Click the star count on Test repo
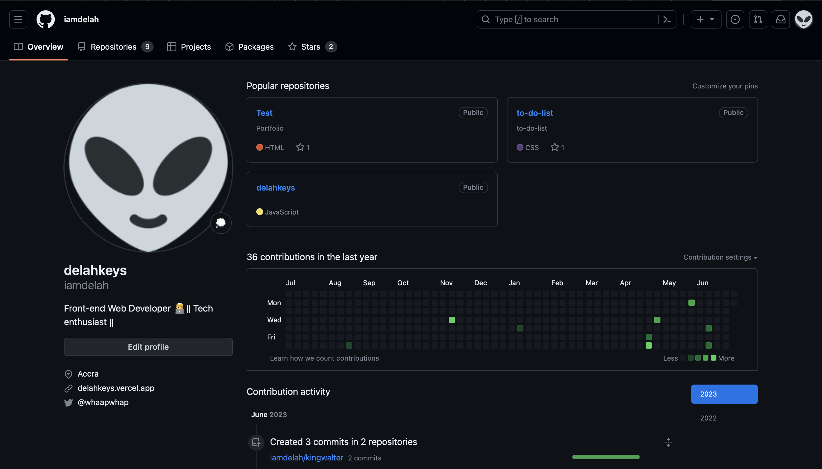Image resolution: width=822 pixels, height=469 pixels. point(303,147)
